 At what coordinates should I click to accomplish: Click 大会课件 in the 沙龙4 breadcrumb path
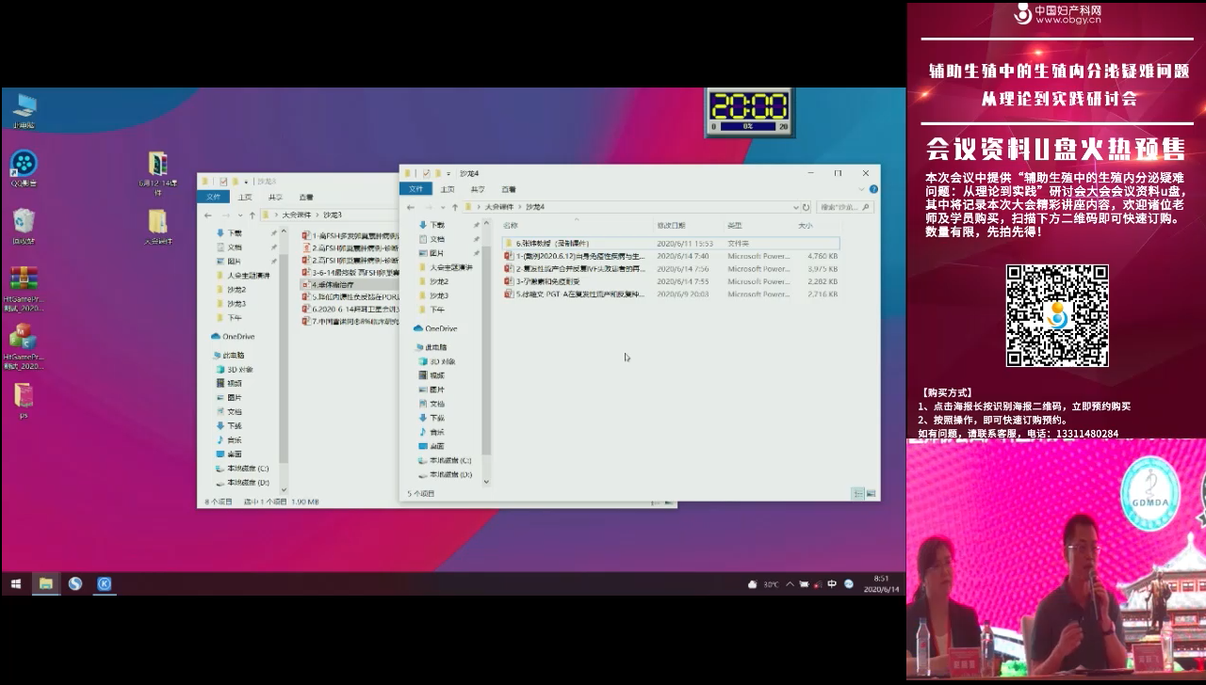pos(499,207)
